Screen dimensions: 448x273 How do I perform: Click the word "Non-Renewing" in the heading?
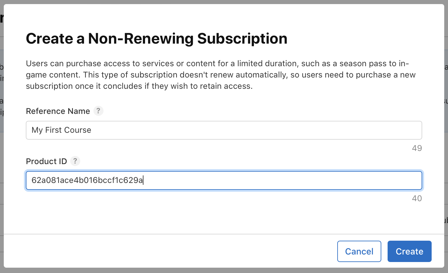(x=141, y=39)
